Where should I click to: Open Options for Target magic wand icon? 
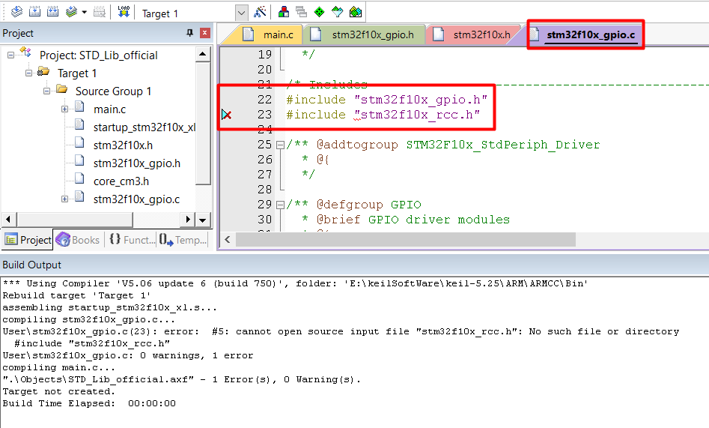coord(260,12)
